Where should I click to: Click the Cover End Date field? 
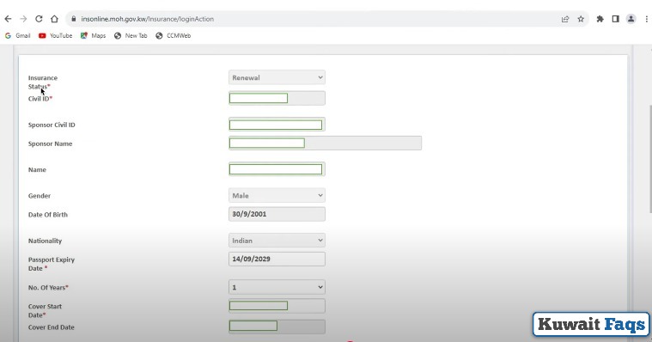(x=277, y=327)
